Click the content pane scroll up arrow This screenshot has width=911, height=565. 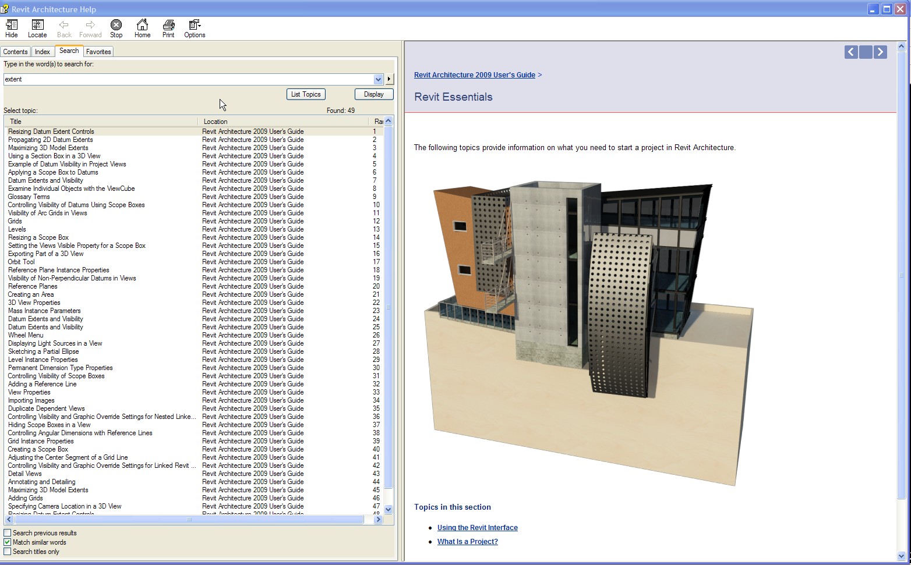(x=902, y=45)
